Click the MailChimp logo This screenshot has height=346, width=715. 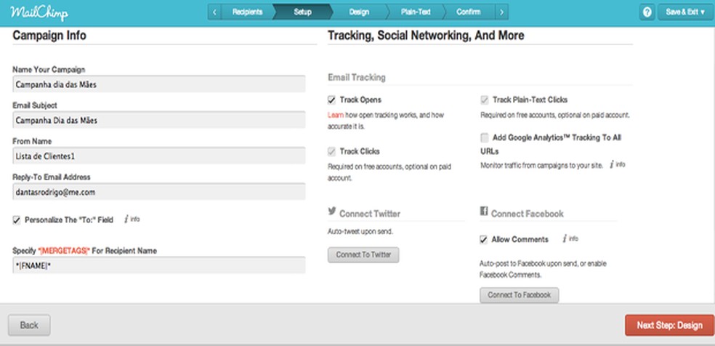tap(30, 12)
